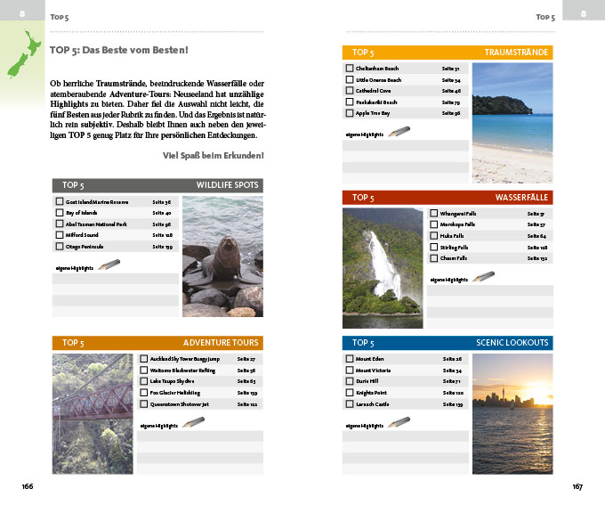Tick the Lake Taupo Skydive checkbox
Screen dimensions: 605x505
pos(144,380)
